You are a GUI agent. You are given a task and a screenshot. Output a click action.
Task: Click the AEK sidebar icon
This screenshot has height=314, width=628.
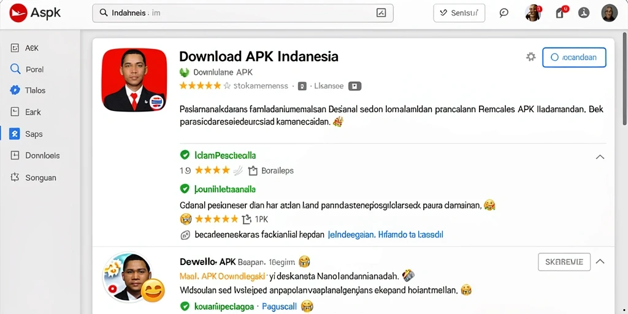pyautogui.click(x=15, y=48)
